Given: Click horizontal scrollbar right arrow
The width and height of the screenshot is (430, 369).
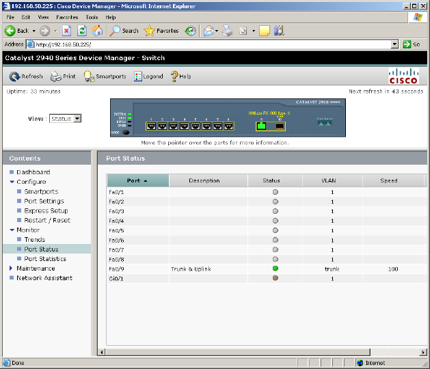Looking at the screenshot, I should point(424,352).
